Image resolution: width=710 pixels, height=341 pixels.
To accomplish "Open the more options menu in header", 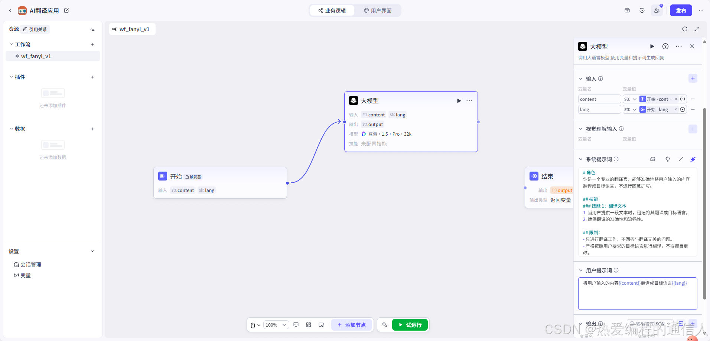I will click(701, 10).
